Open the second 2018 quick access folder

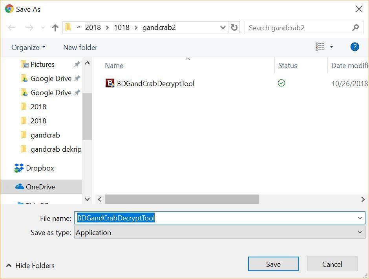pyautogui.click(x=38, y=121)
